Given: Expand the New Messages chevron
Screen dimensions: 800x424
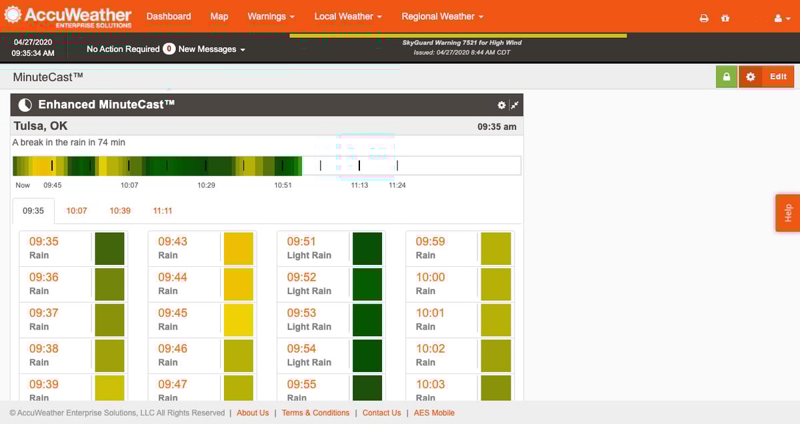Looking at the screenshot, I should pyautogui.click(x=243, y=49).
